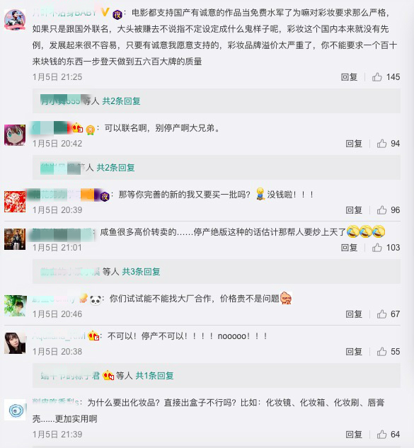This screenshot has width=414, height=448.
Task: Reply to the 21:39 化妆品 comment
Action: tap(354, 435)
